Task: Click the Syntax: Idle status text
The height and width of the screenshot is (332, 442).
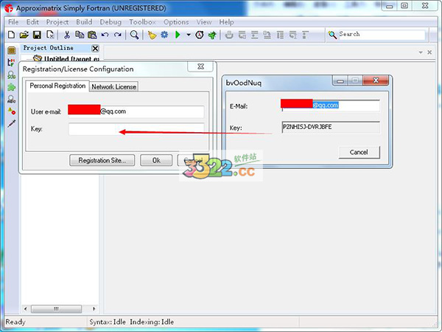Action: pos(108,322)
